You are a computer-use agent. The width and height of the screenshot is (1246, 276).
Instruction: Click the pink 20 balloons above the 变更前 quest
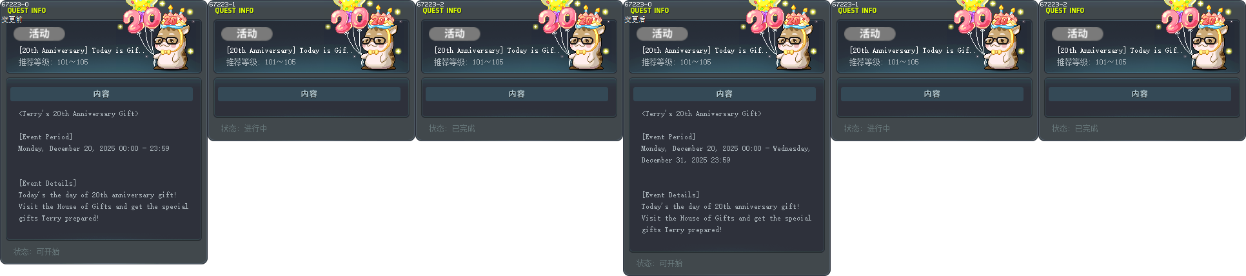[x=142, y=19]
